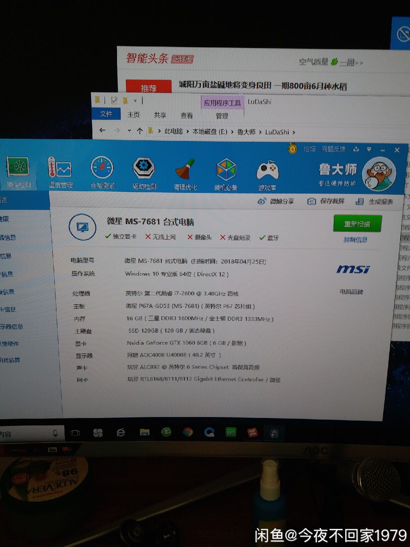Open the 游戏库 game library section

point(267,176)
